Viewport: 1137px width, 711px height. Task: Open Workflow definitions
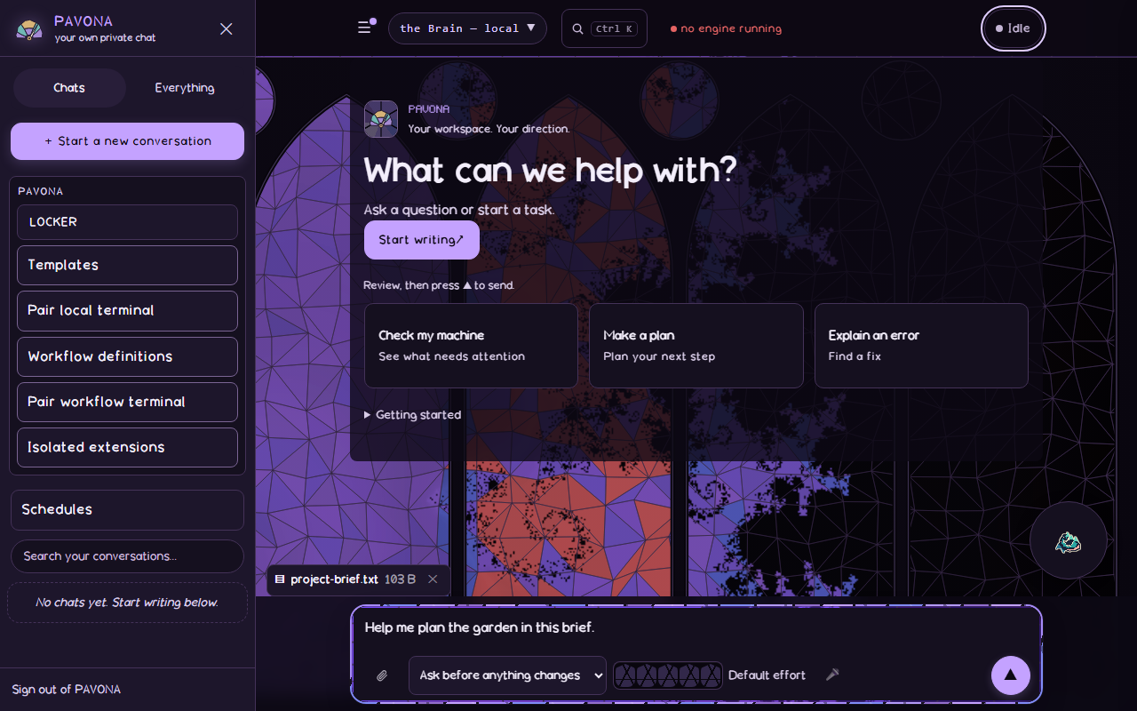click(127, 356)
